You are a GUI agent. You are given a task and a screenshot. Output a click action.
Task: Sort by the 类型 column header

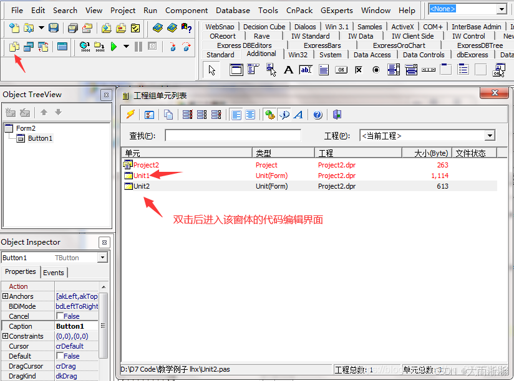pos(284,153)
